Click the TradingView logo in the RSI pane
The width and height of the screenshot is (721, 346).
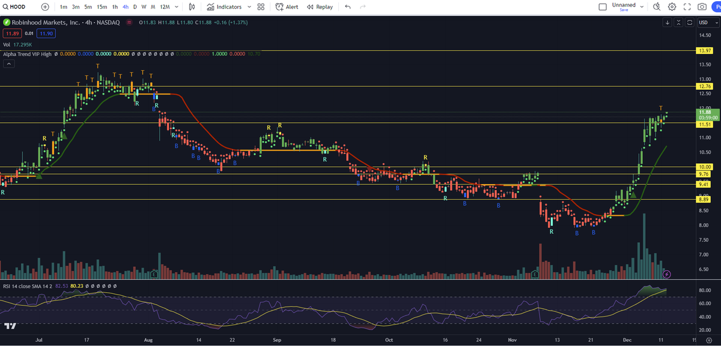pyautogui.click(x=10, y=326)
